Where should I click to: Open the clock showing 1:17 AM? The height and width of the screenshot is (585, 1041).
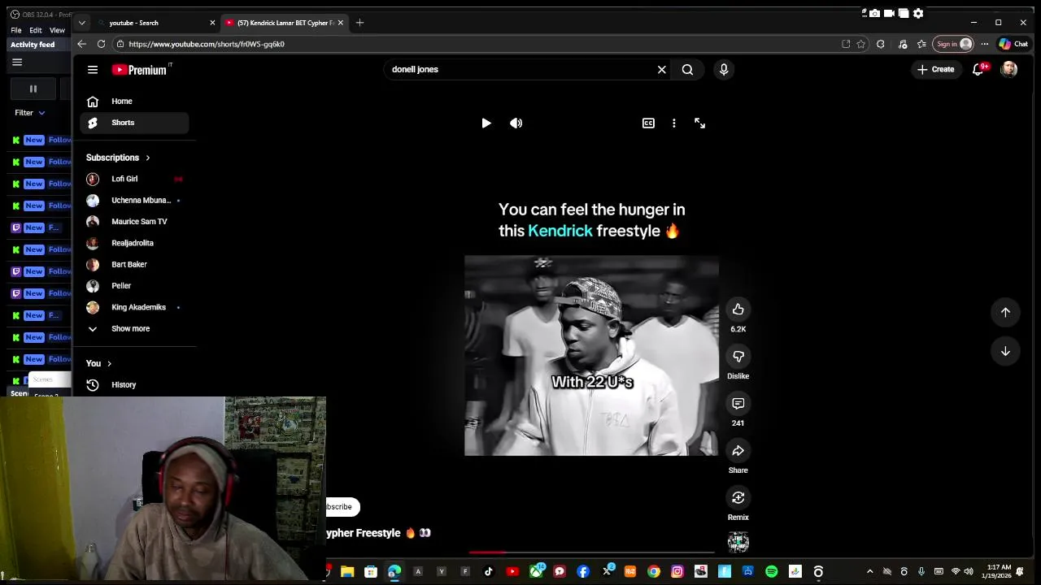click(x=999, y=571)
